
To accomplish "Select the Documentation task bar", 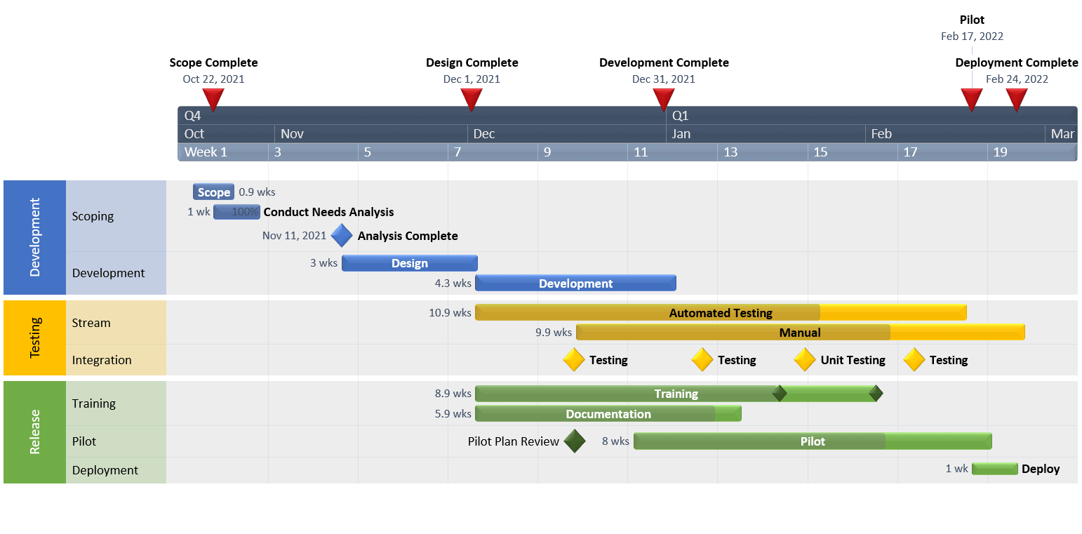I will [x=608, y=413].
